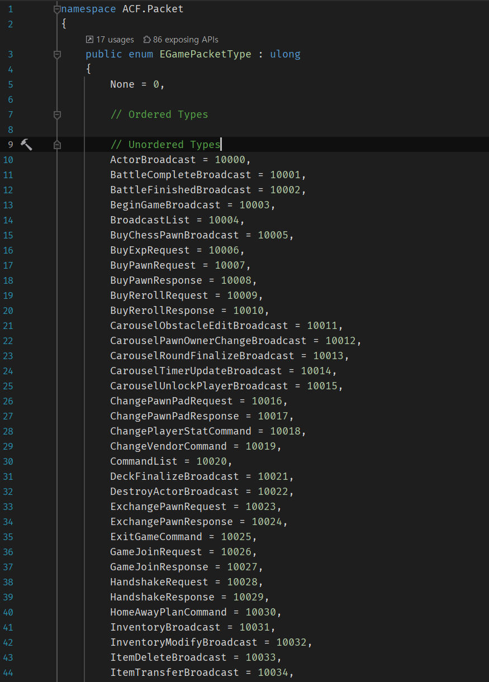Click CarouselObstacleEditBroadcast enum member

[199, 326]
